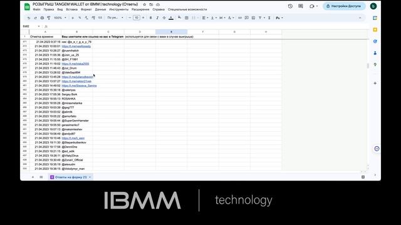401x225 pixels.
Task: Open the Google Sheets home logo
Action: 27,7
